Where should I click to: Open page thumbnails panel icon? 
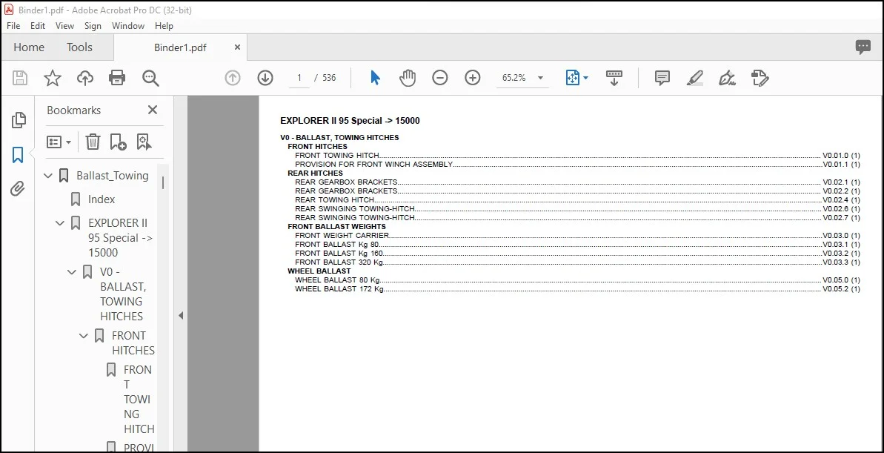pyautogui.click(x=19, y=119)
